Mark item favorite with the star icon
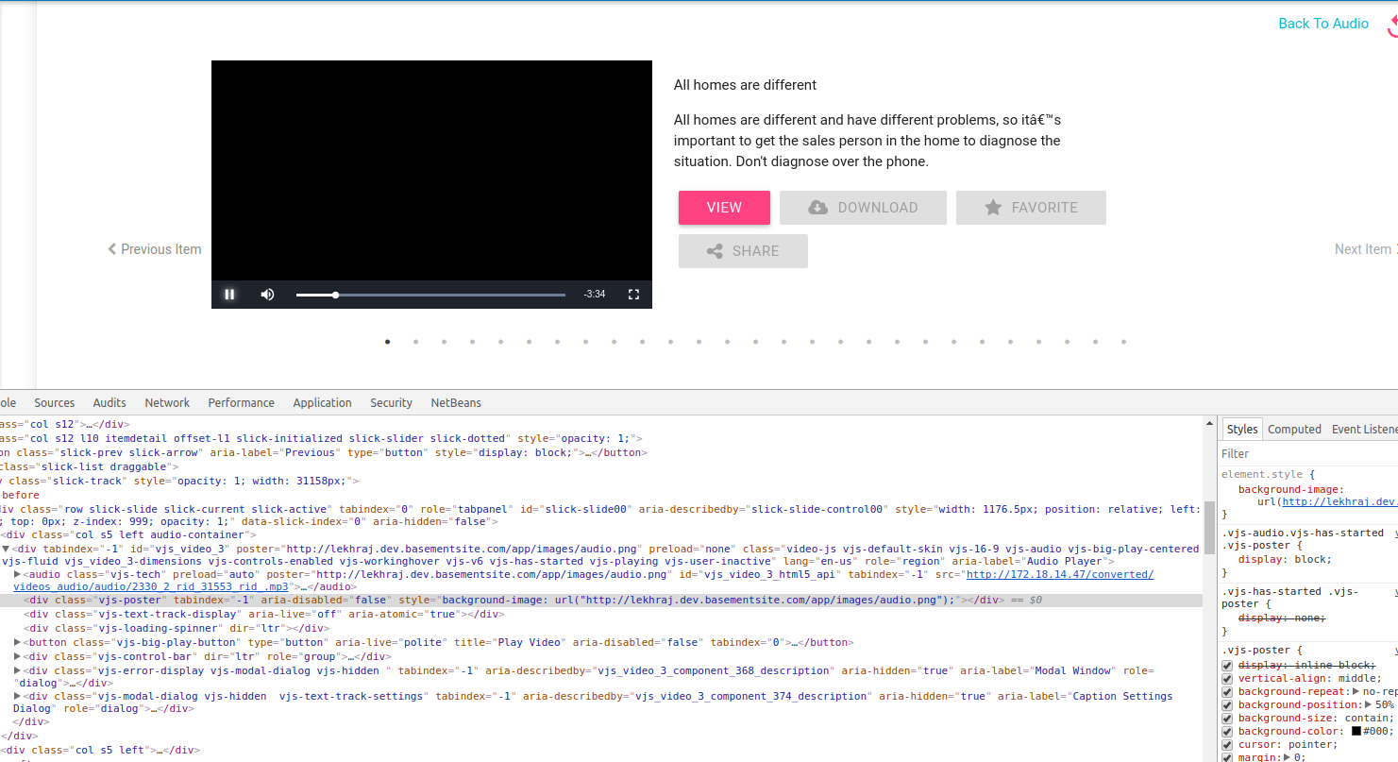 (991, 207)
